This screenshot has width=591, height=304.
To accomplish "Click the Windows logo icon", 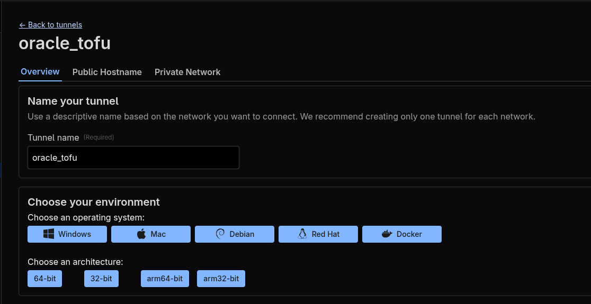I will point(49,234).
